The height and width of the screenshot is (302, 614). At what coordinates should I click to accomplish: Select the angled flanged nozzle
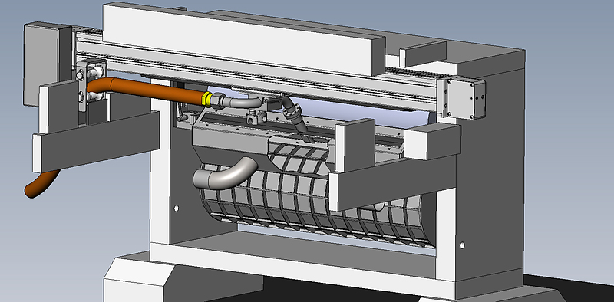[x=295, y=116]
